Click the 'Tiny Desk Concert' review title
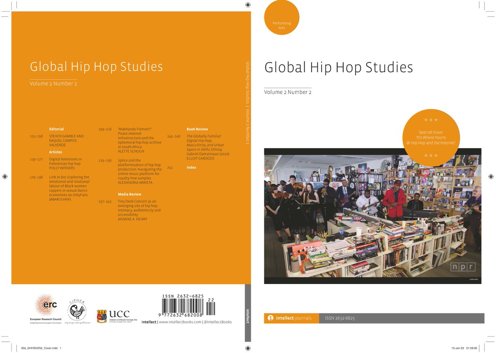The width and height of the screenshot is (496, 353). point(139,208)
